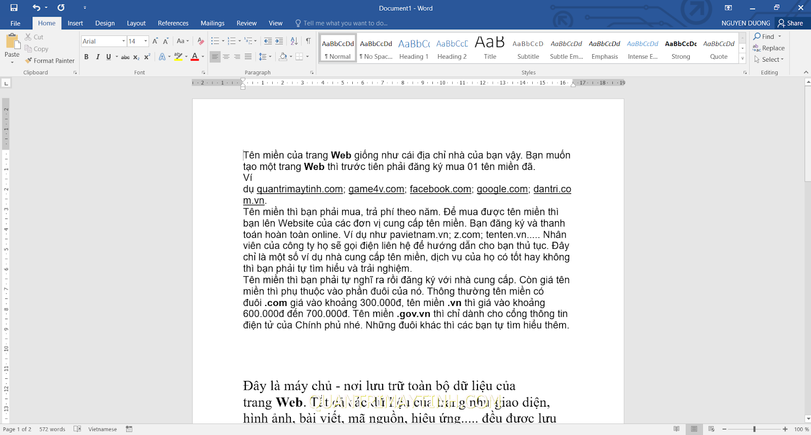This screenshot has width=811, height=435.
Task: Open the Arial font name dropdown
Action: tap(124, 41)
